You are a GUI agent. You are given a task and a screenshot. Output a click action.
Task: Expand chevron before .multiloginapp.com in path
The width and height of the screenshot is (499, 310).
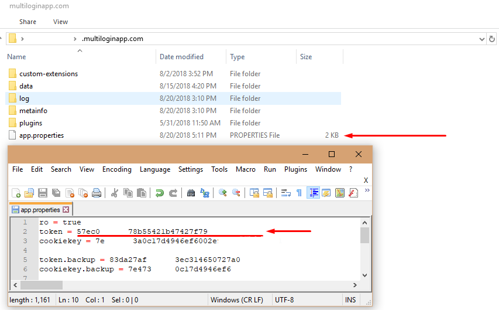(x=75, y=39)
